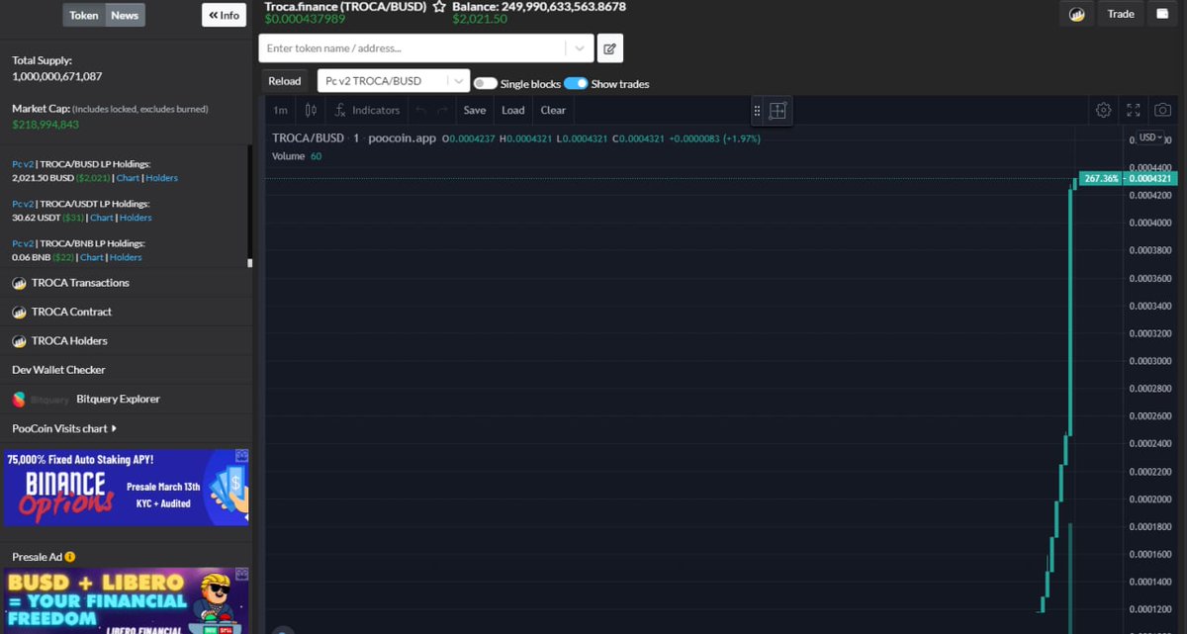Open TROCA Holders link

click(69, 340)
